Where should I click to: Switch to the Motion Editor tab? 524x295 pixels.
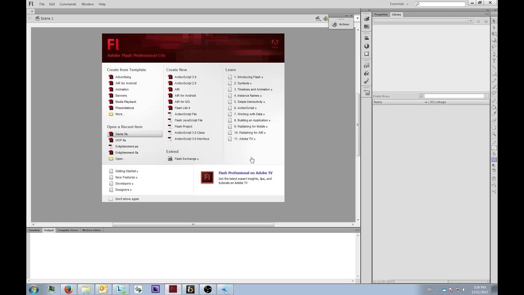92,230
